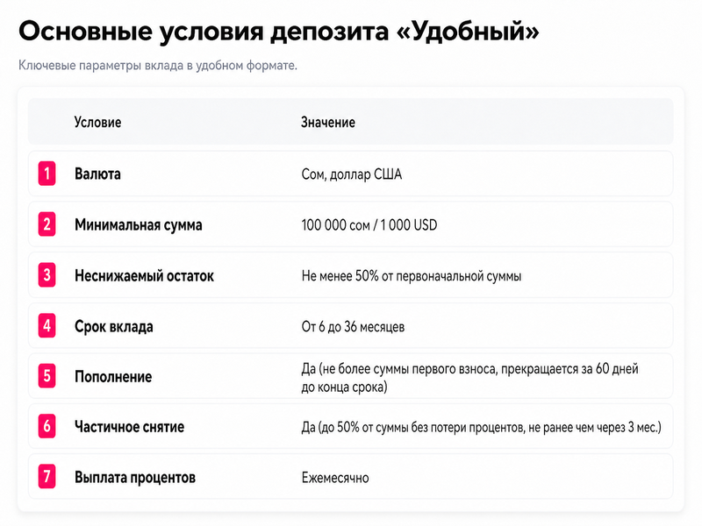
Task: Click the pink number 6 badge
Action: [47, 426]
